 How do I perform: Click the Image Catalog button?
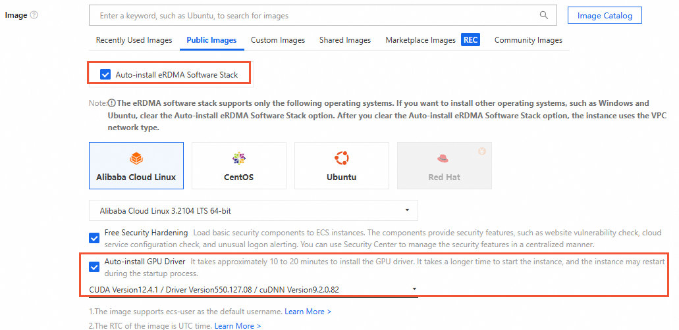pos(605,16)
